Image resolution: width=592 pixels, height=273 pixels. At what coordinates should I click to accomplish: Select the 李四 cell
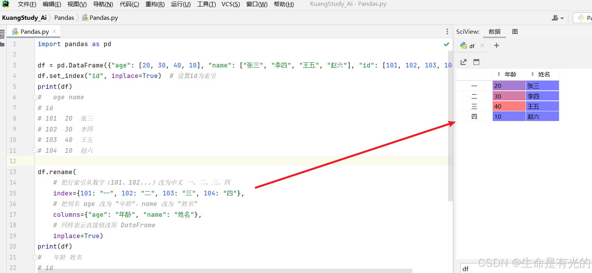coord(542,96)
